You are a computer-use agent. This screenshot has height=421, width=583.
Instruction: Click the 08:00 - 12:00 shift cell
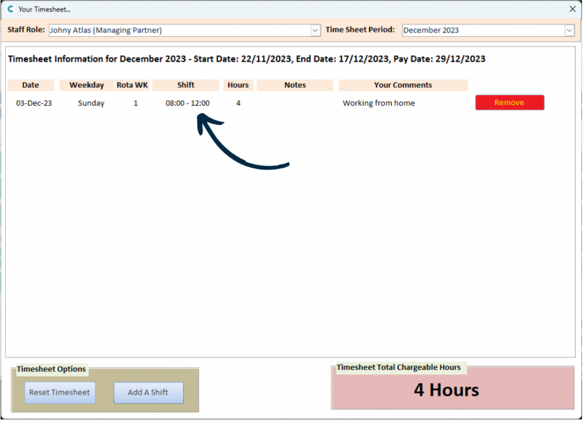click(x=187, y=104)
